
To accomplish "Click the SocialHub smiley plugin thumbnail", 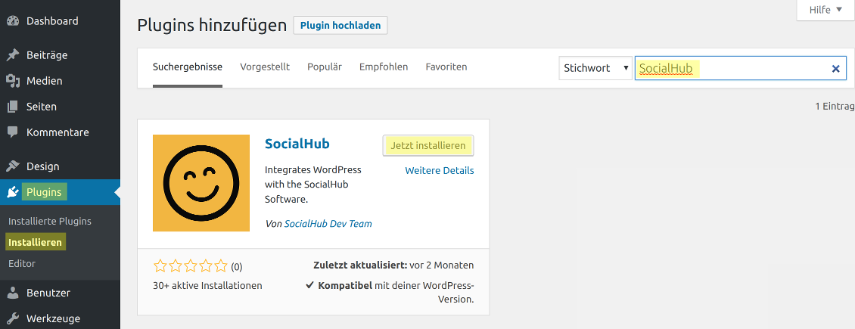I will coord(201,183).
